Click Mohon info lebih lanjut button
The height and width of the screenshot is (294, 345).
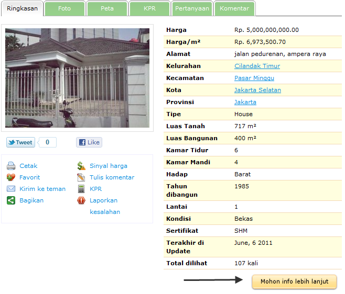pyautogui.click(x=294, y=282)
